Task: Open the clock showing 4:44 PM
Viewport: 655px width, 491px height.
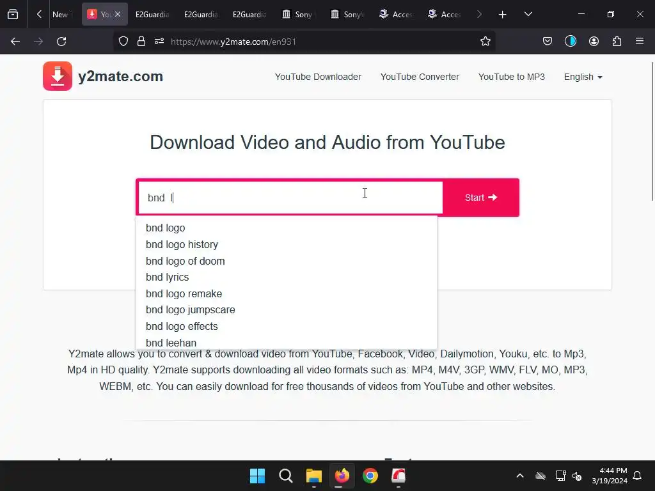Action: coord(610,476)
